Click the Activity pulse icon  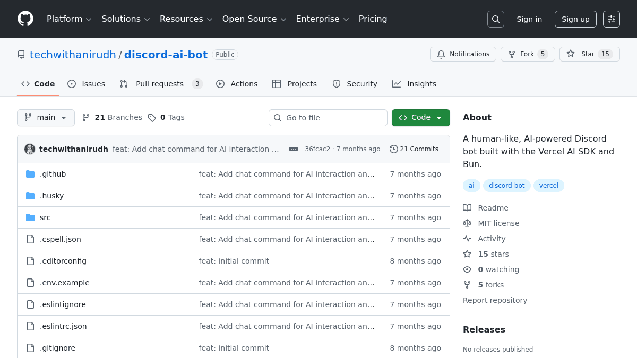tap(467, 239)
